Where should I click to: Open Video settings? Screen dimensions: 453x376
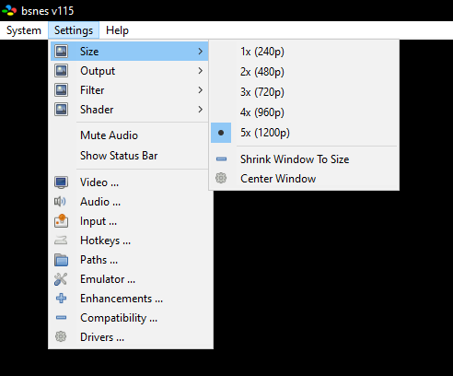(131, 182)
